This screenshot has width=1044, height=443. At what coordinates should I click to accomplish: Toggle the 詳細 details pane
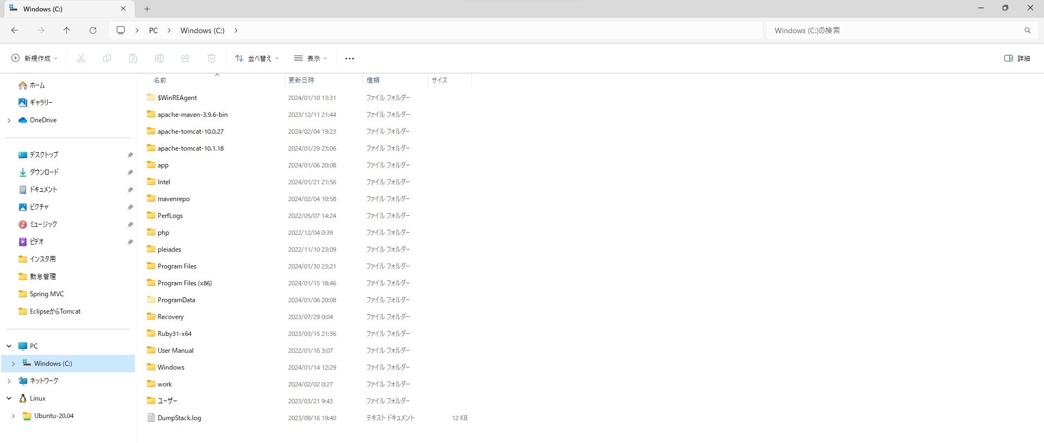1017,58
